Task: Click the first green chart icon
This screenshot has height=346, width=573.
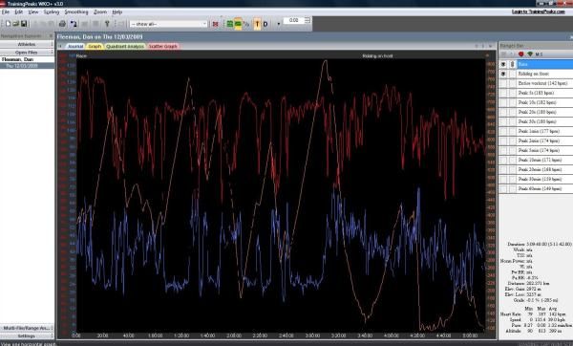Action: point(229,24)
